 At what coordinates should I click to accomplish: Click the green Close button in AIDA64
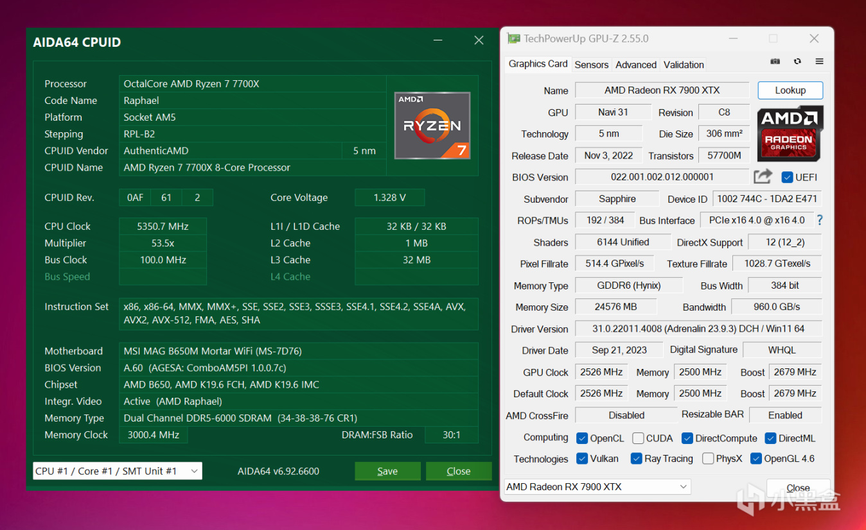(459, 471)
